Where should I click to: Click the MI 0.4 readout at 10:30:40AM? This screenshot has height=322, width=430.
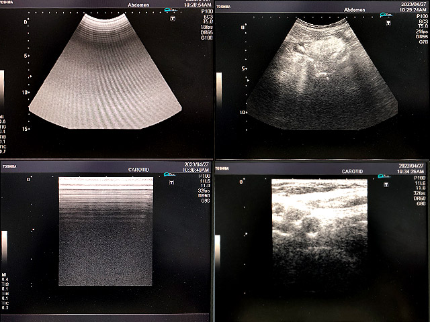[x=5, y=277]
